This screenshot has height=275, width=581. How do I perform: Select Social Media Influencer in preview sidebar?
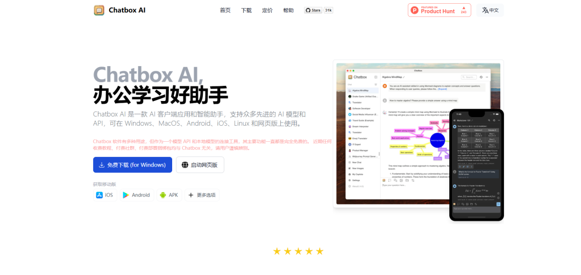tap(363, 114)
